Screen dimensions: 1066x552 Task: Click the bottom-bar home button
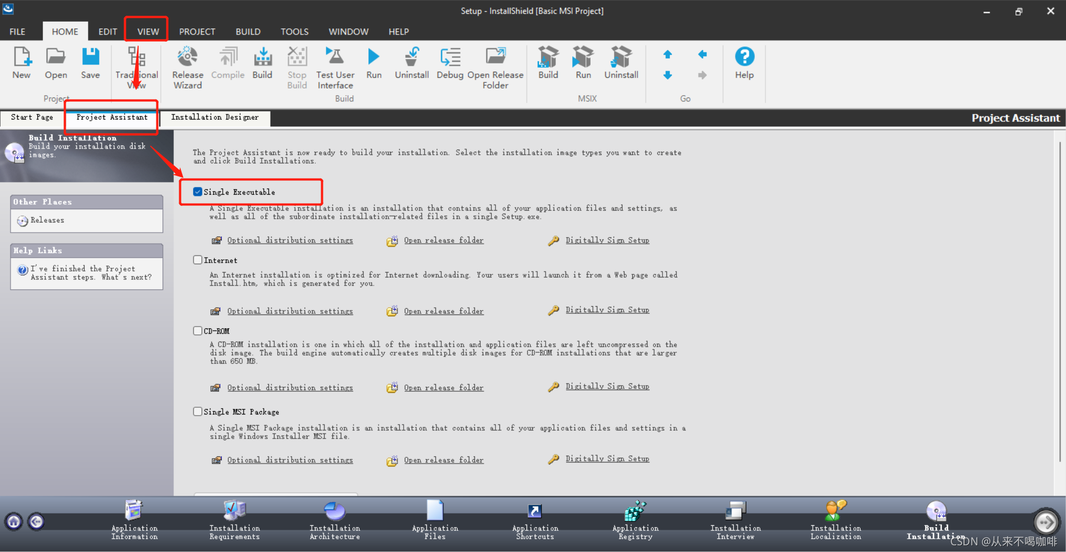[14, 521]
